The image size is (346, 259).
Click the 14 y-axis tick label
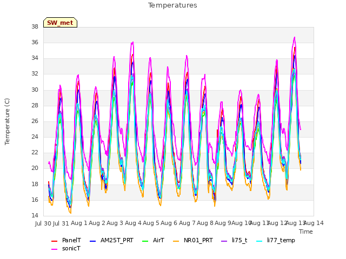[35, 215]
